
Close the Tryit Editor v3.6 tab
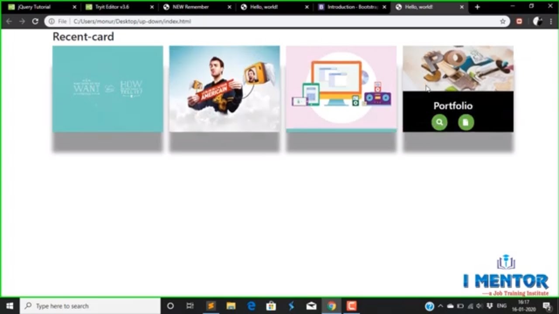(x=152, y=7)
